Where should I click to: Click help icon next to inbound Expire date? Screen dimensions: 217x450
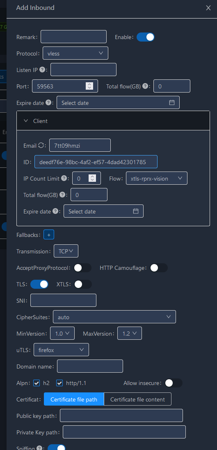pos(48,102)
